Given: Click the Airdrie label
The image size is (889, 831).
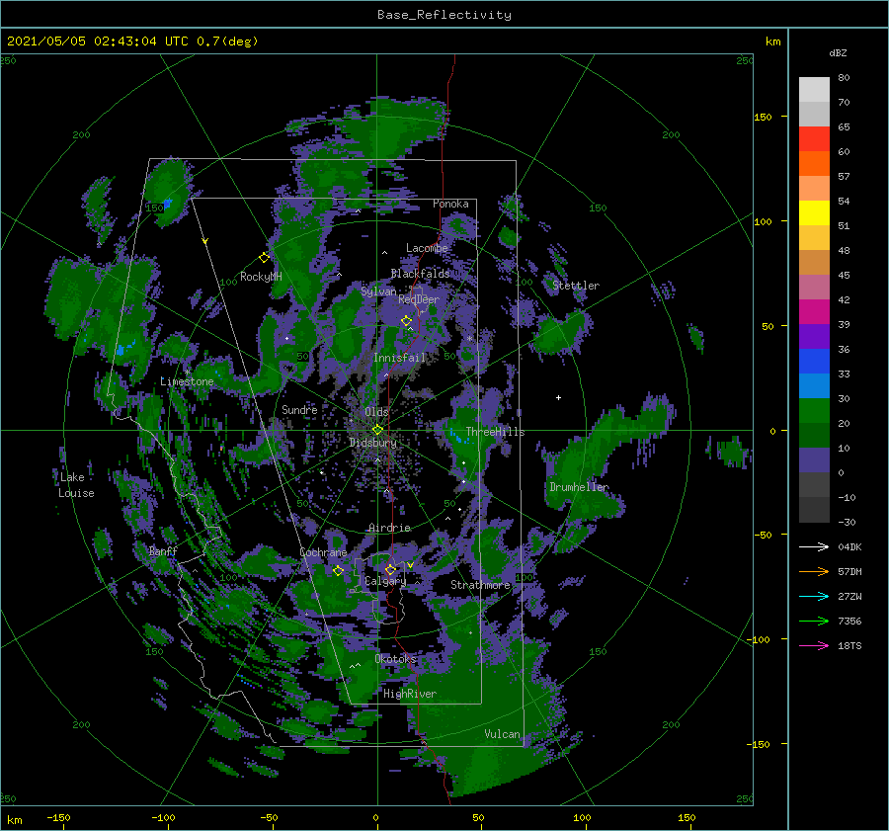Looking at the screenshot, I should click(x=389, y=528).
